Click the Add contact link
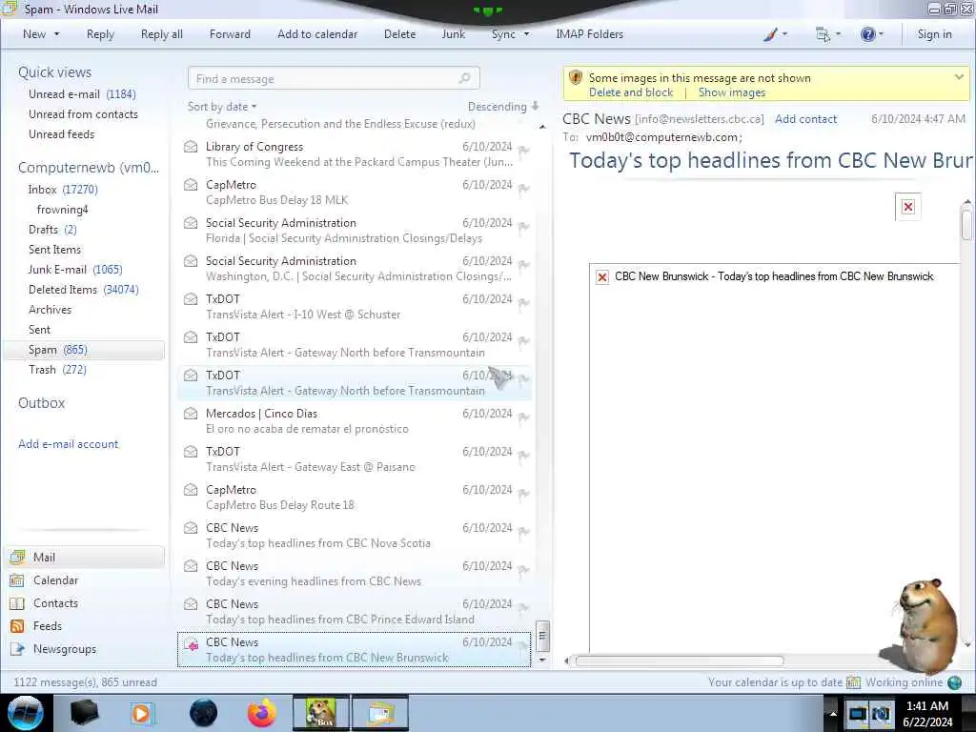Screen dimensions: 976x732 [806, 119]
